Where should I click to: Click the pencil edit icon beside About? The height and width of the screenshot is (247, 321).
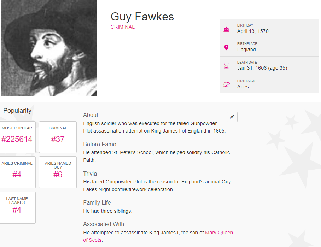click(x=232, y=117)
